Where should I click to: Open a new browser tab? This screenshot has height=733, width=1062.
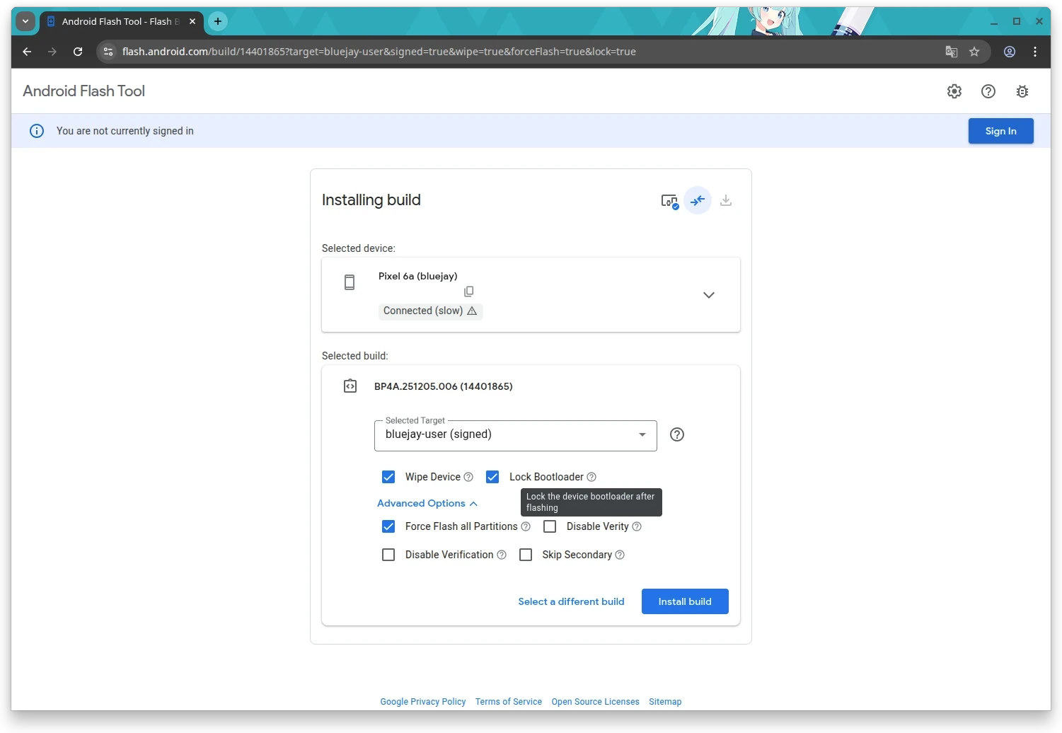tap(218, 21)
